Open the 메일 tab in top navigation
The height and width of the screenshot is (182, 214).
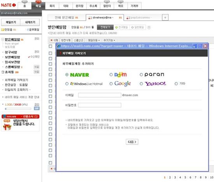39,6
